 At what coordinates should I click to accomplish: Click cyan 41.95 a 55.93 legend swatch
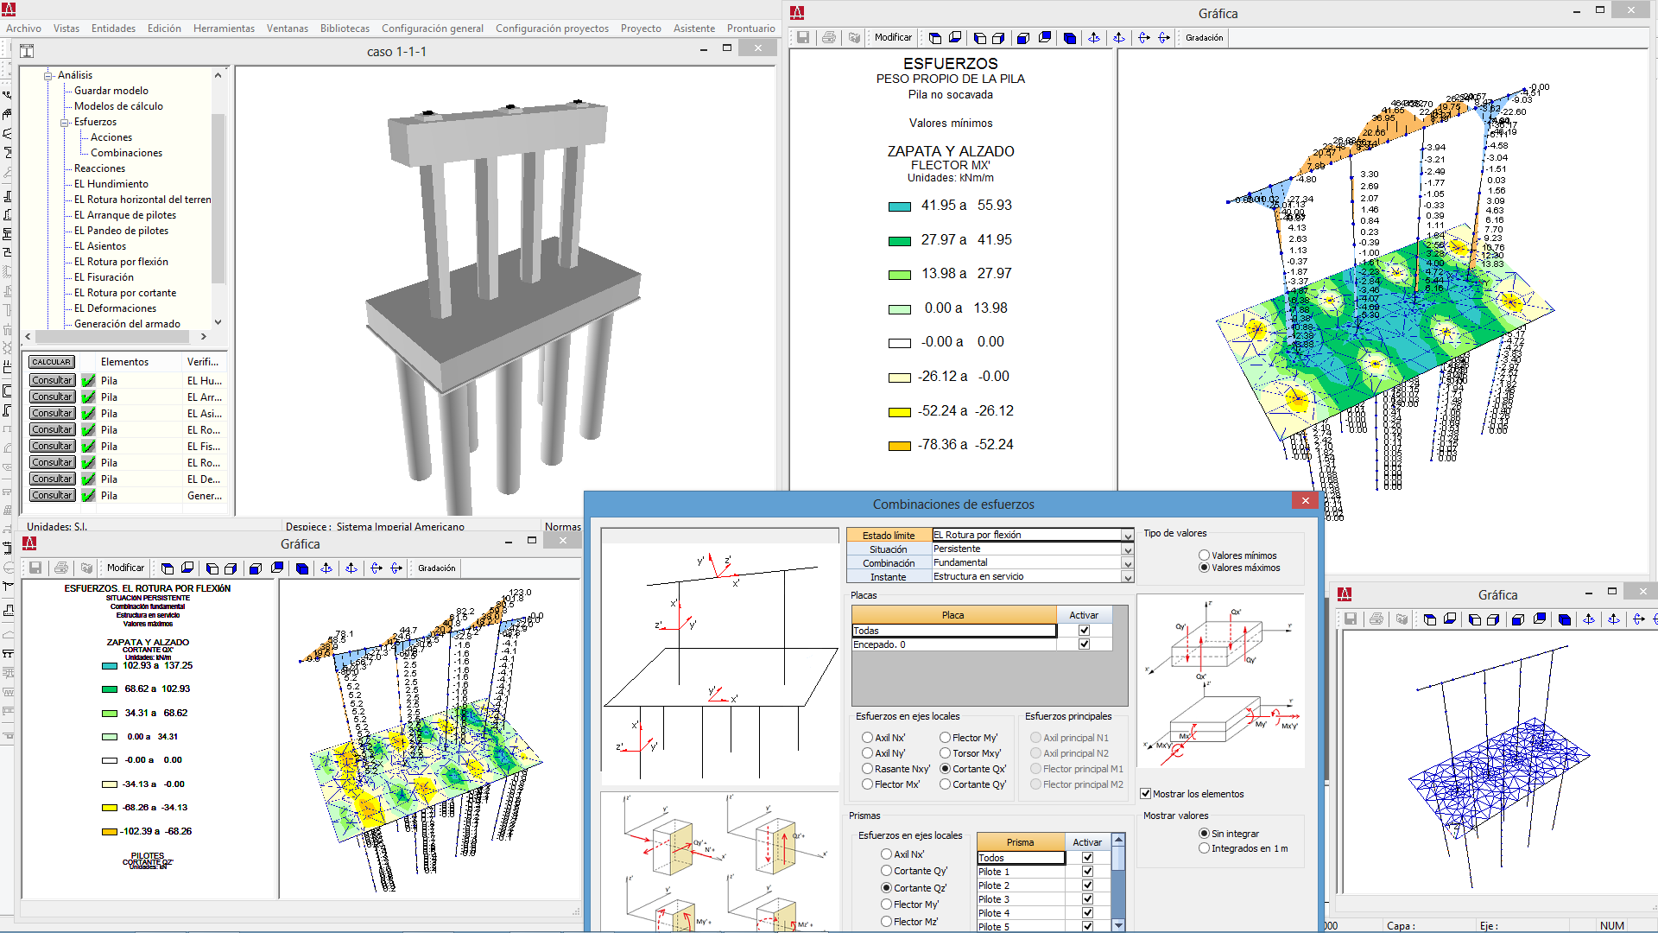click(900, 206)
